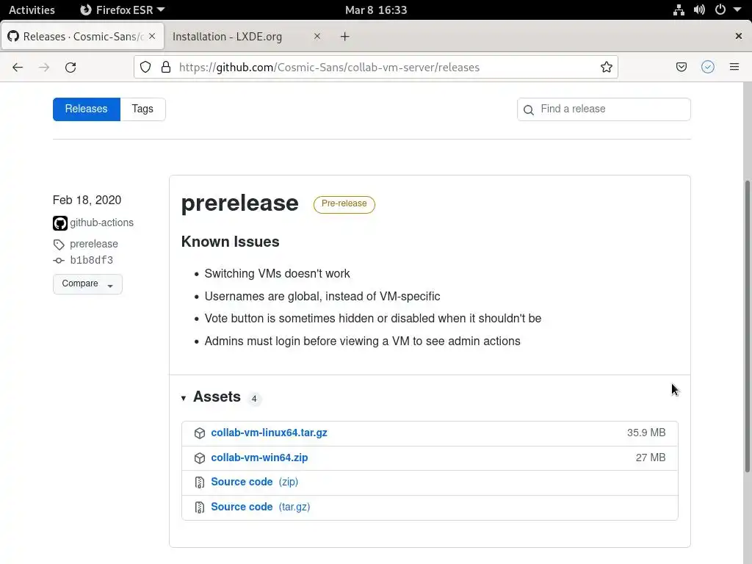Image resolution: width=752 pixels, height=564 pixels.
Task: Select the Releases toggle button
Action: click(x=86, y=109)
